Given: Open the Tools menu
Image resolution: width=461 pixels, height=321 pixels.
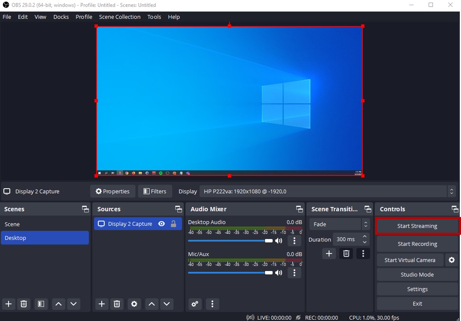Looking at the screenshot, I should point(154,17).
